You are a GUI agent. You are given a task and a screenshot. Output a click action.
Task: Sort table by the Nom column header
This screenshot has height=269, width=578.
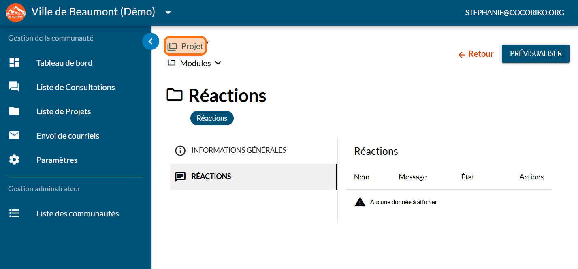point(361,177)
